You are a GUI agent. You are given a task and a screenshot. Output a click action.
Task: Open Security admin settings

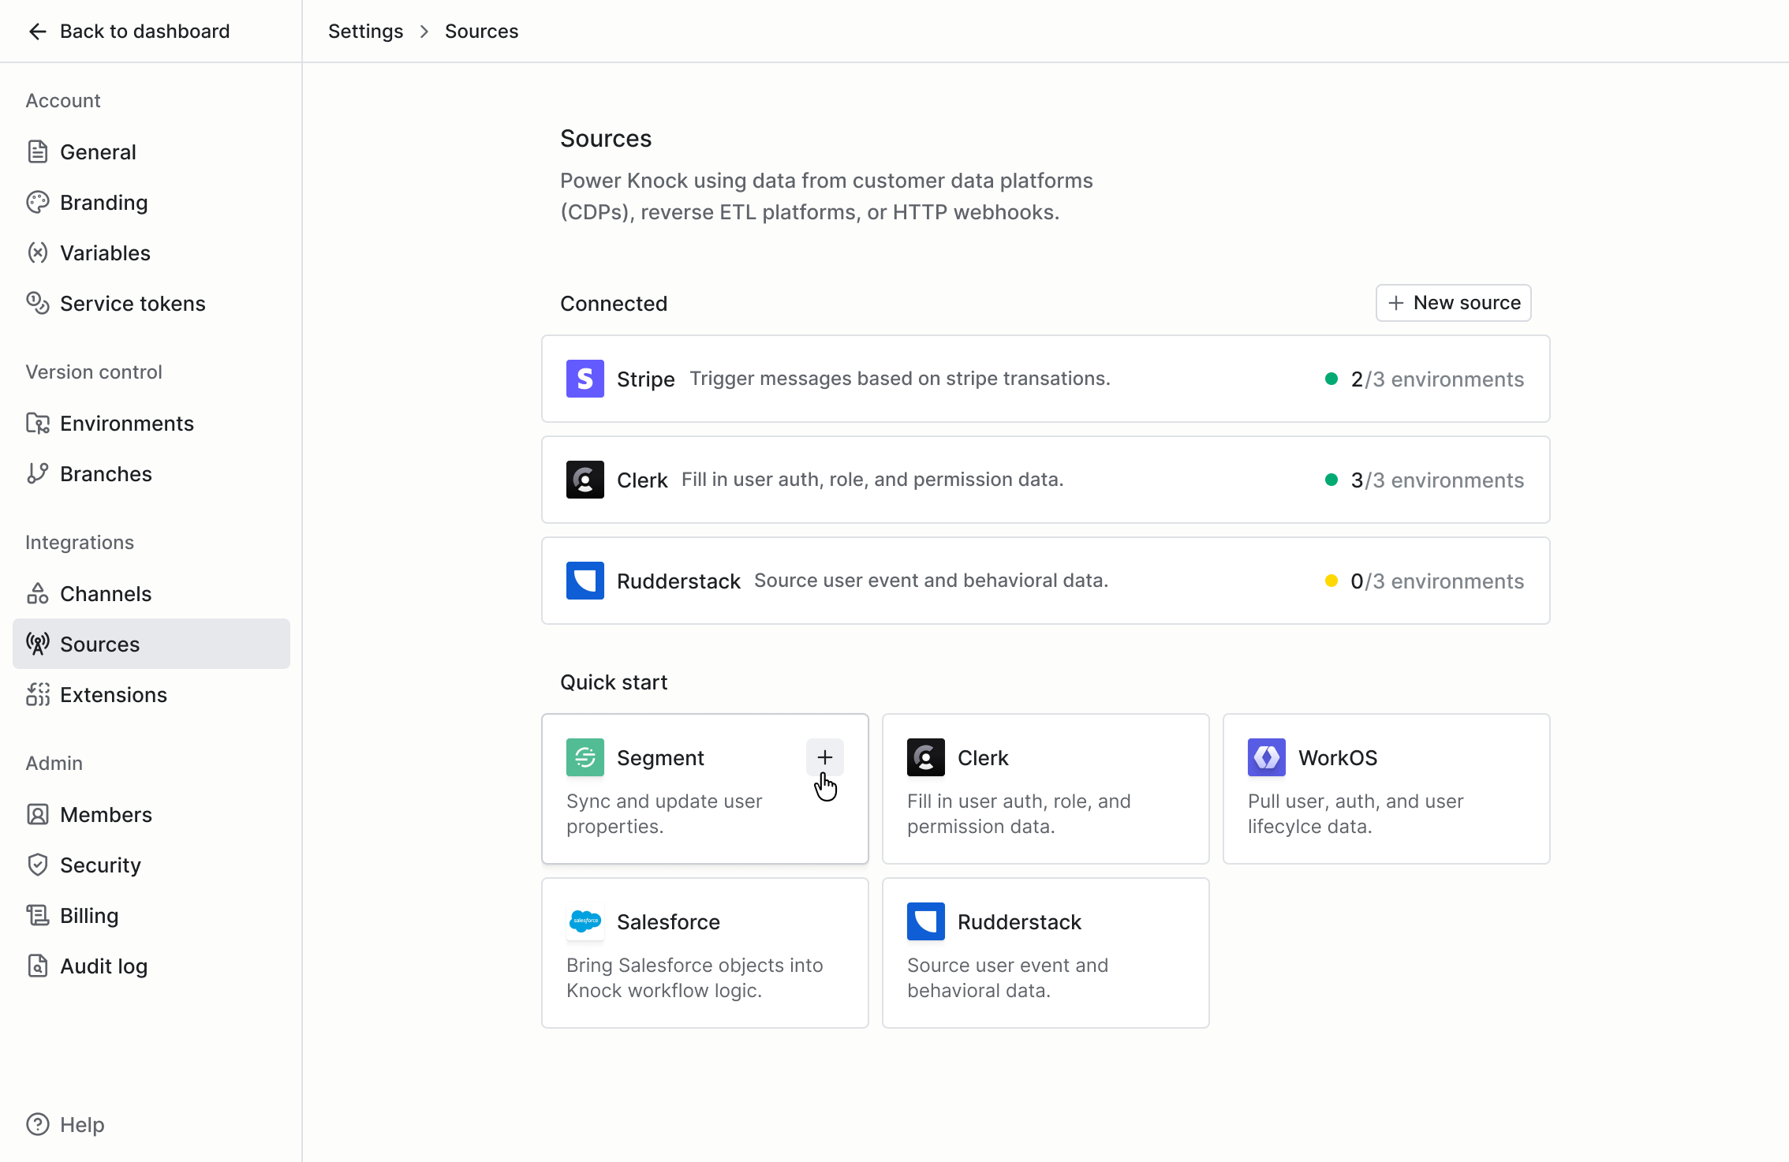point(100,865)
